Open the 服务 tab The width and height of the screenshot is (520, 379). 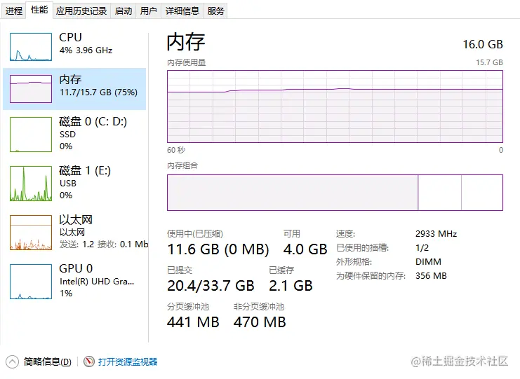point(216,11)
